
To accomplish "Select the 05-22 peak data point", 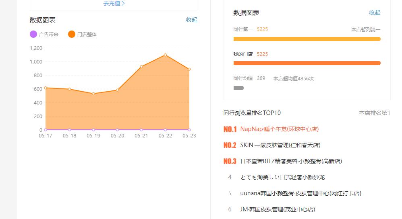I will coord(166,55).
